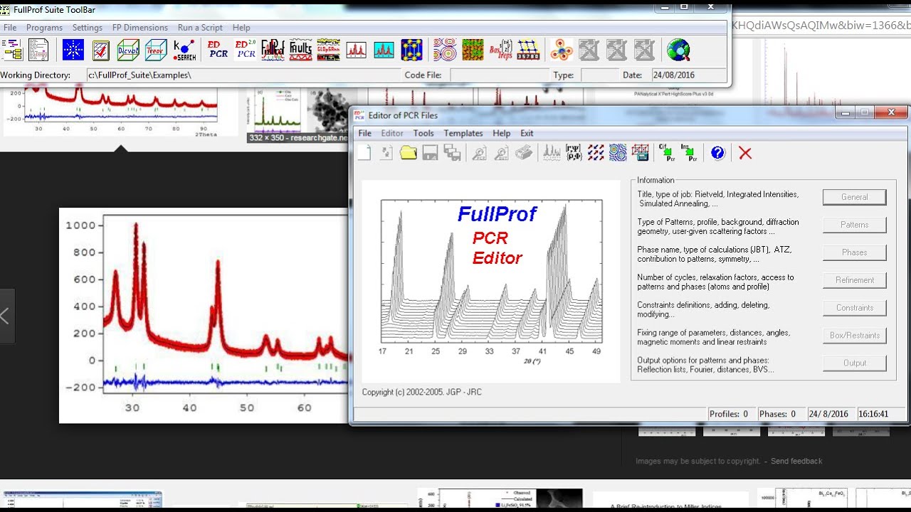Click the magnetic structure [r,Ψ] icon in PCR Editor

coord(574,153)
